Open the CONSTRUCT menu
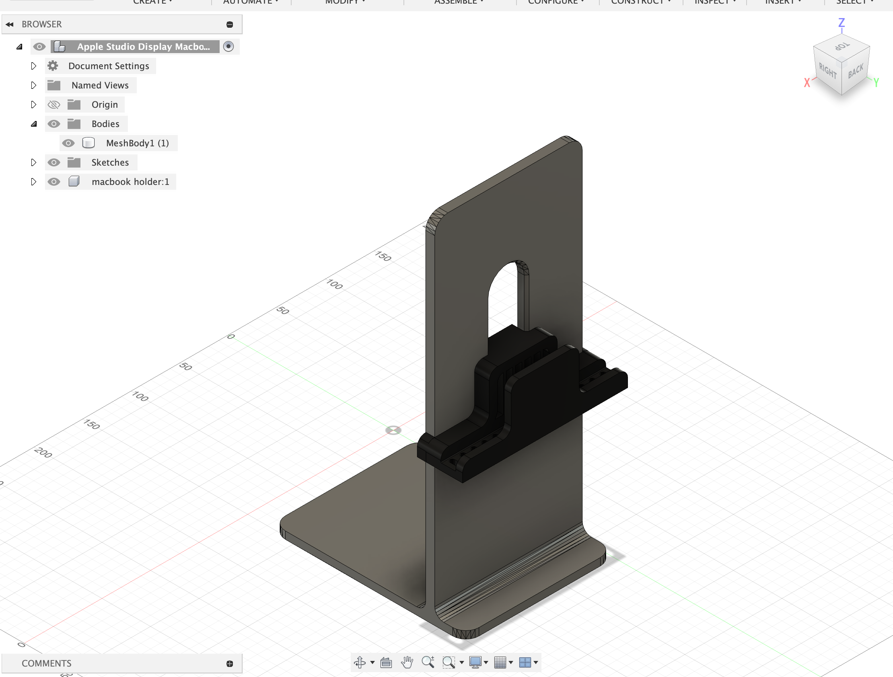This screenshot has width=893, height=677. (x=641, y=2)
